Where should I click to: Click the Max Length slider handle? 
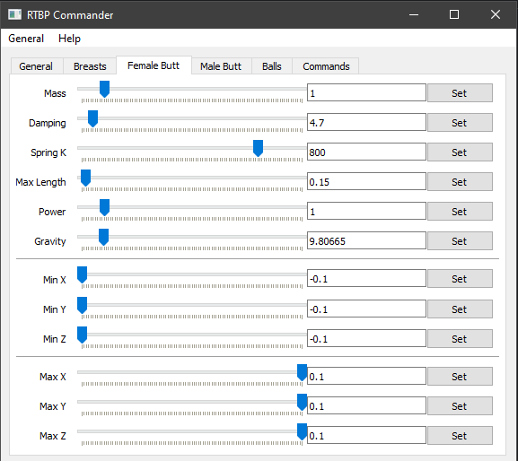(86, 178)
